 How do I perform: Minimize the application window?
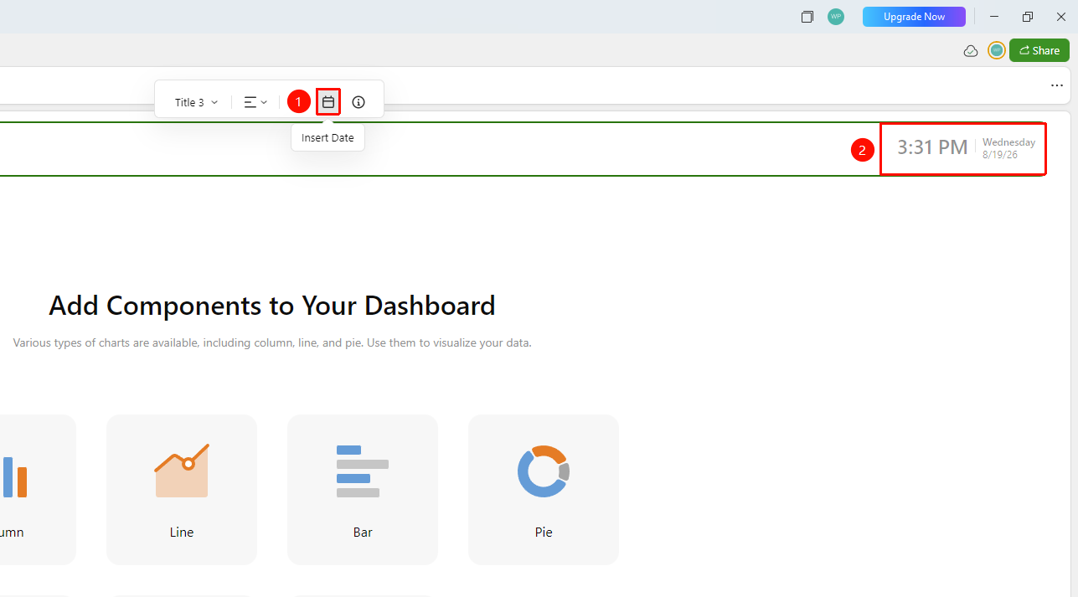coord(994,17)
